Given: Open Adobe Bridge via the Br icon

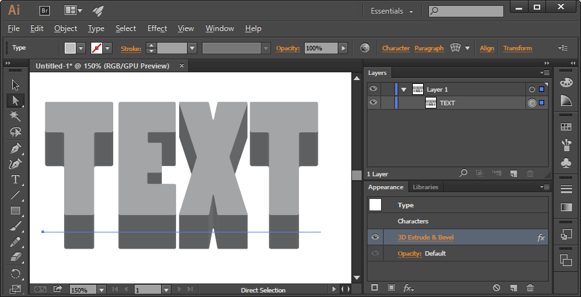Looking at the screenshot, I should click(x=45, y=11).
